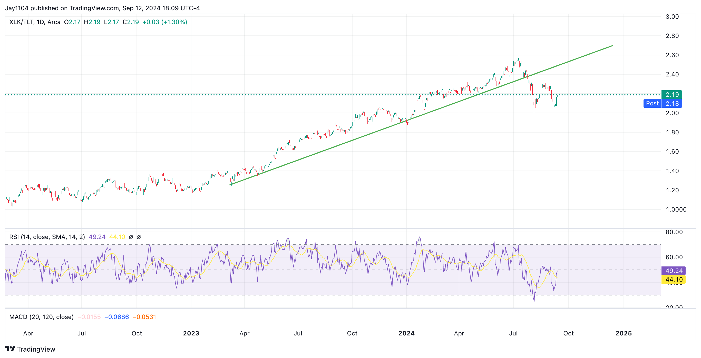This screenshot has width=701, height=358.
Task: Click the MACD (20, 120, close) label
Action: pos(41,317)
